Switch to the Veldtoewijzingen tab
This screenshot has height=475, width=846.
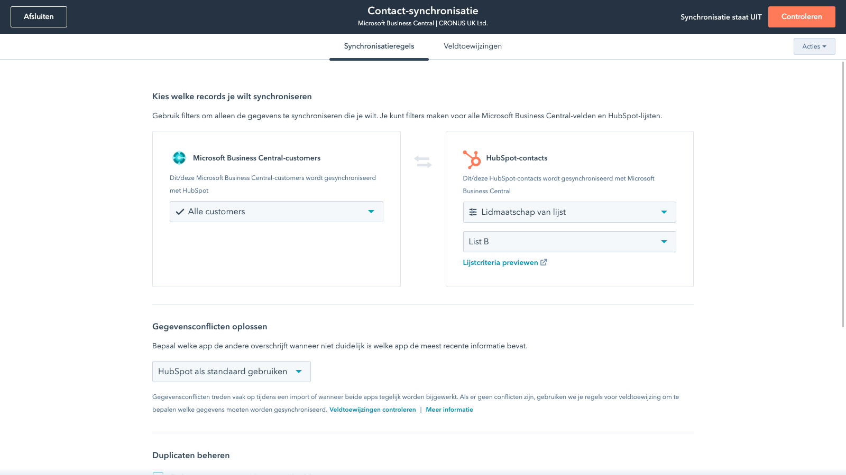(x=472, y=46)
